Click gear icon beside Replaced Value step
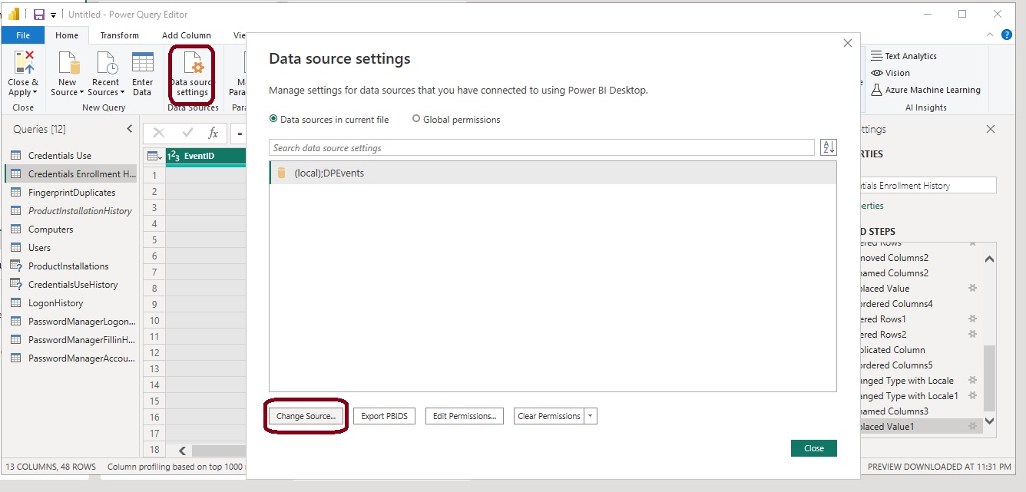The height and width of the screenshot is (492, 1026). pos(971,289)
